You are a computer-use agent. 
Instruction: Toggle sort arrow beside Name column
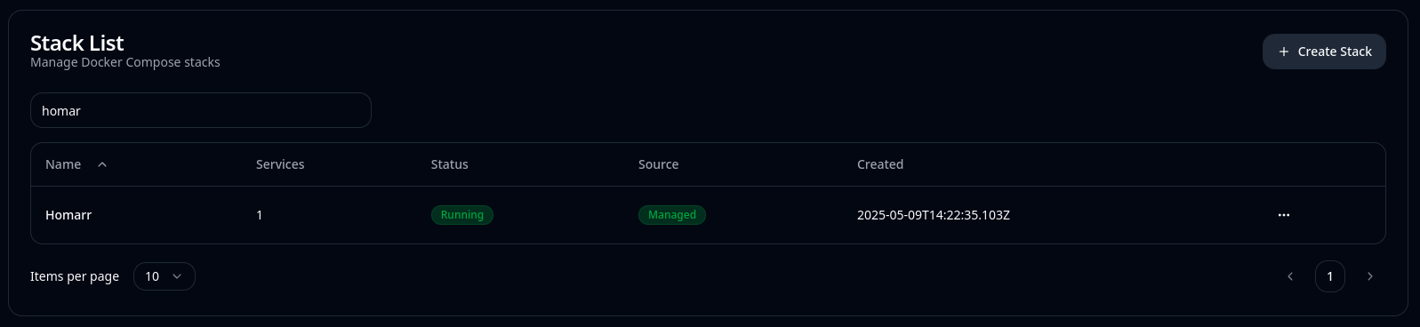[x=102, y=164]
